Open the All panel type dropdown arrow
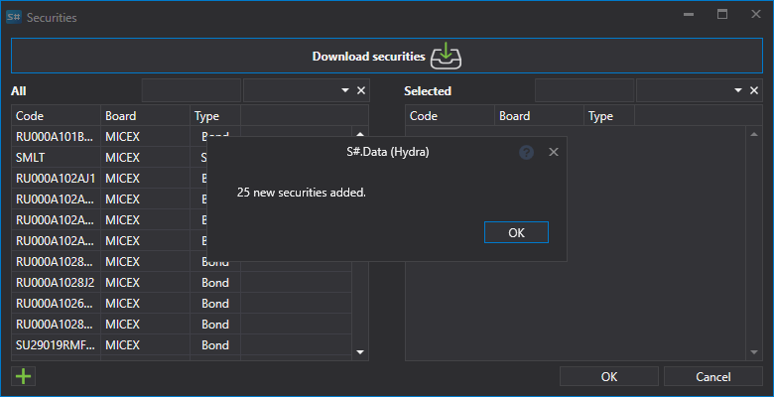Viewport: 774px width, 397px height. (345, 90)
